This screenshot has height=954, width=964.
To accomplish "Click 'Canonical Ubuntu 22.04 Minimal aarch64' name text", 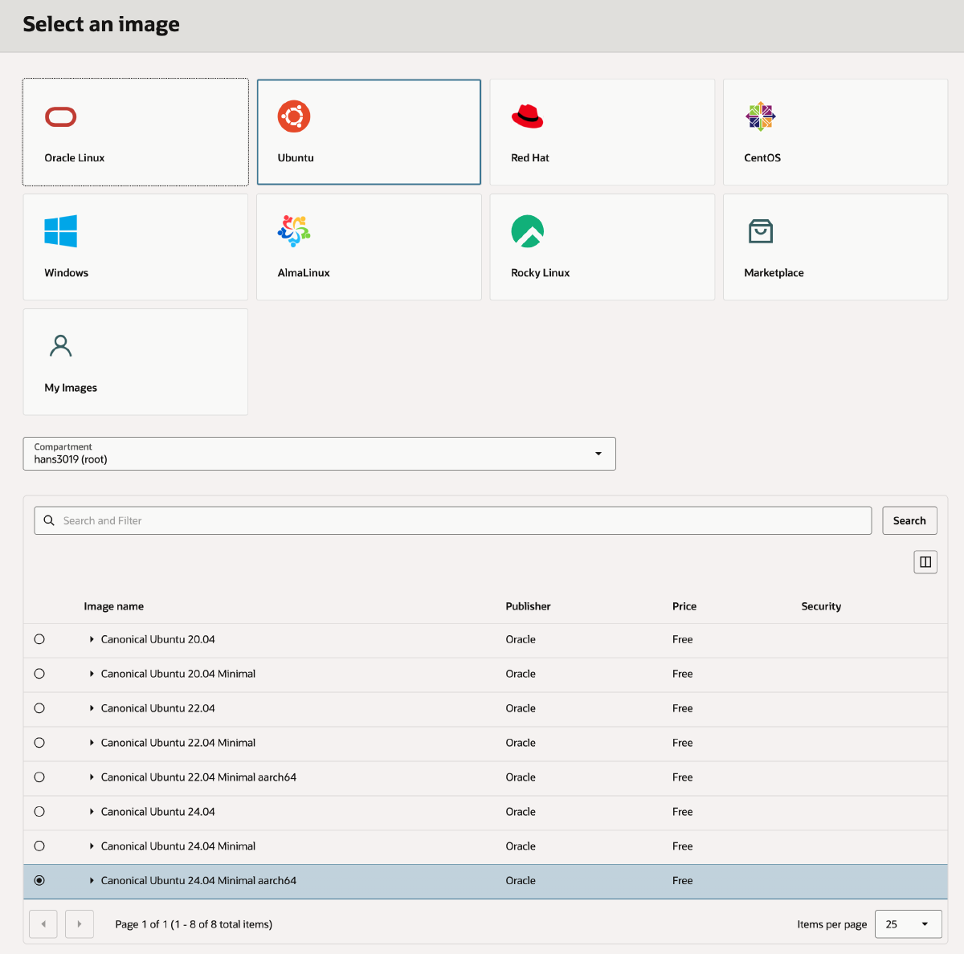I will 198,777.
